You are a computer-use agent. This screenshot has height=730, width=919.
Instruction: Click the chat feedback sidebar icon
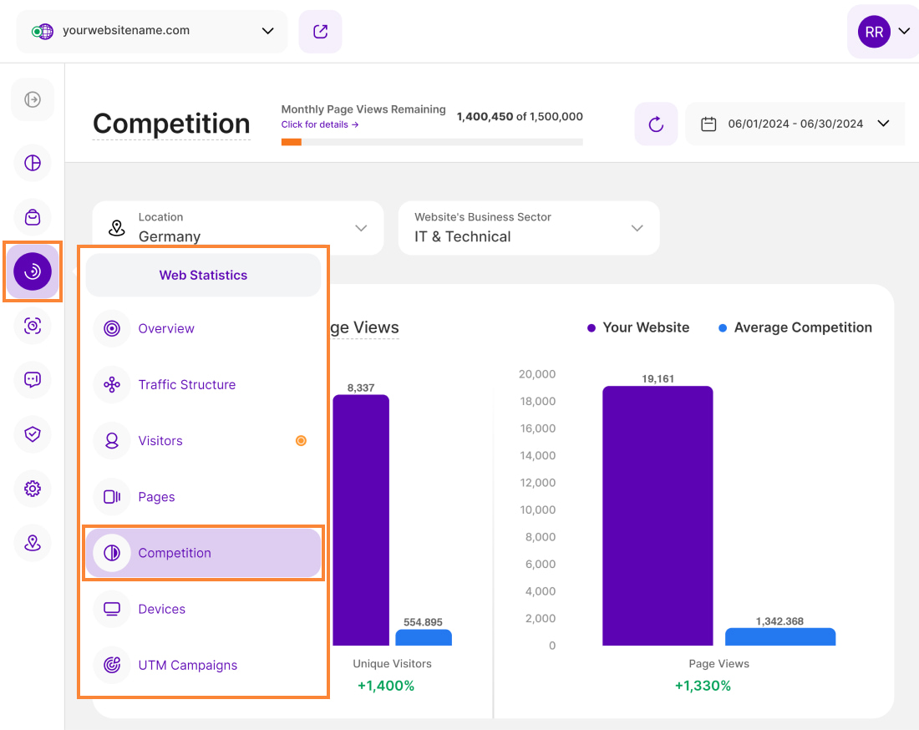33,380
